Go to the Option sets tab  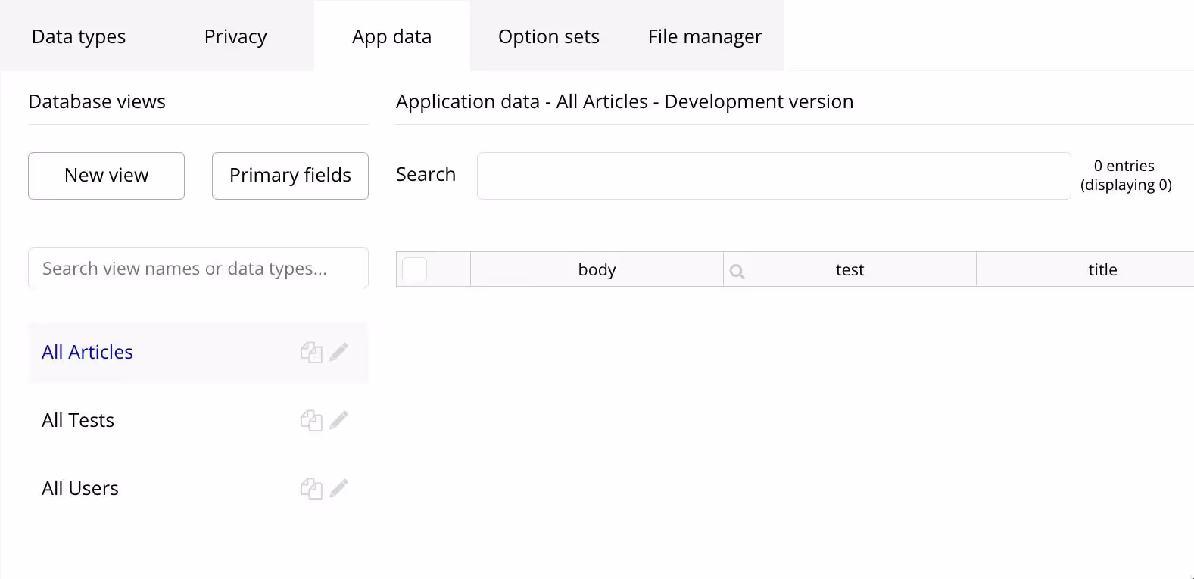coord(549,36)
